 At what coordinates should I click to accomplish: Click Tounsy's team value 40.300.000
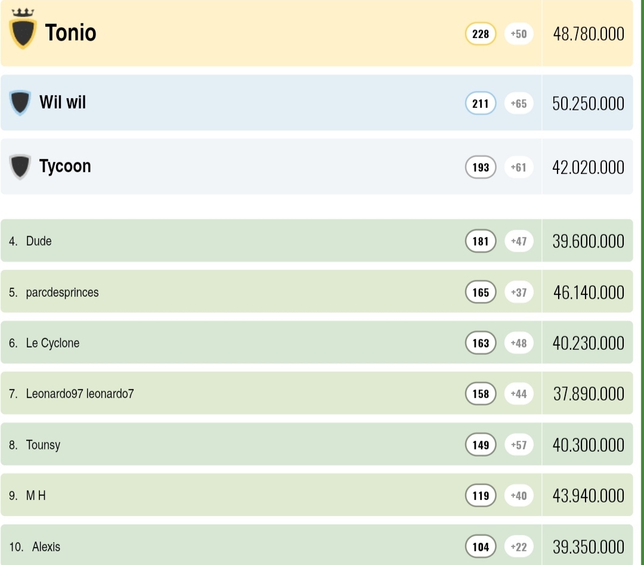[588, 445]
